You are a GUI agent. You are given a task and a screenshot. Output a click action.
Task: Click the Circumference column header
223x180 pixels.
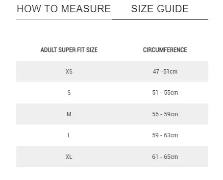coord(165,50)
